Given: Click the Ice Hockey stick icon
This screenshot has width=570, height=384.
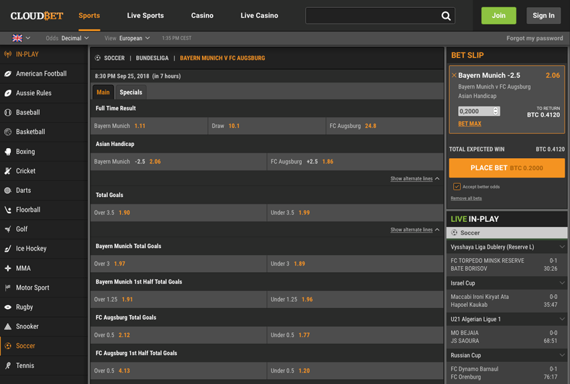Looking at the screenshot, I should (7, 249).
